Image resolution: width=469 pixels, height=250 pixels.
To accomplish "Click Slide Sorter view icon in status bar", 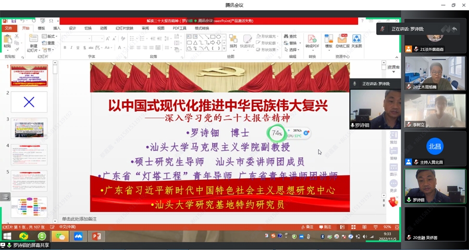I will click(x=353, y=227).
